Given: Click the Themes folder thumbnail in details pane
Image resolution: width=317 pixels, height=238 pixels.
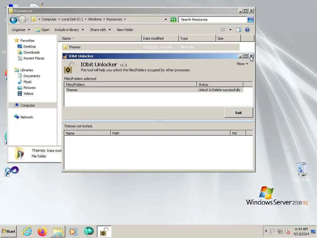Looking at the screenshot, I should (19, 153).
